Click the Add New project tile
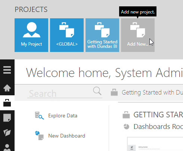Image resolution: width=183 pixels, height=151 pixels. coord(138,35)
